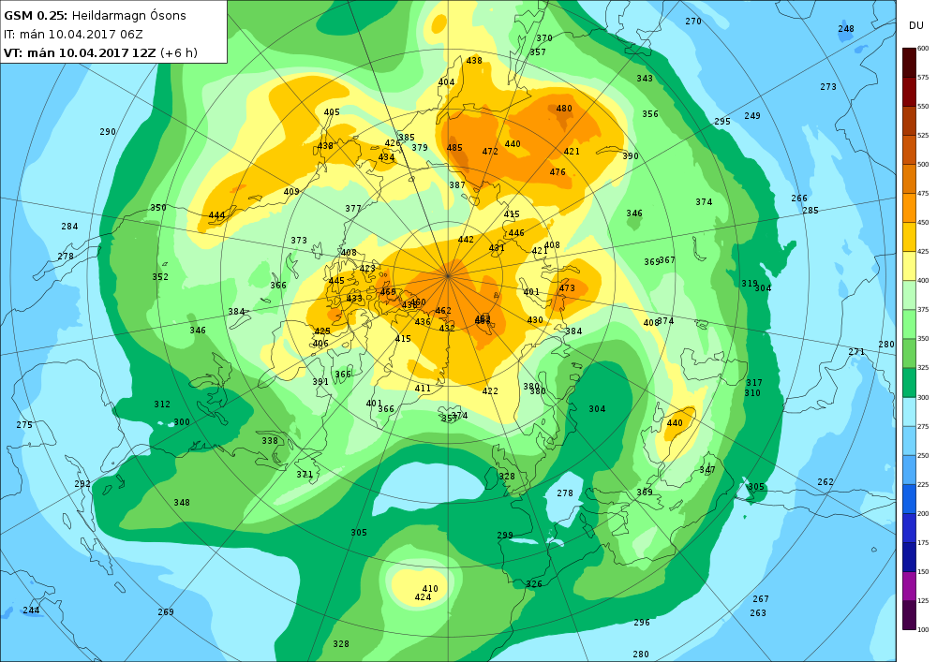Select the 269 value label
The height and width of the screenshot is (662, 937).
pos(166,611)
